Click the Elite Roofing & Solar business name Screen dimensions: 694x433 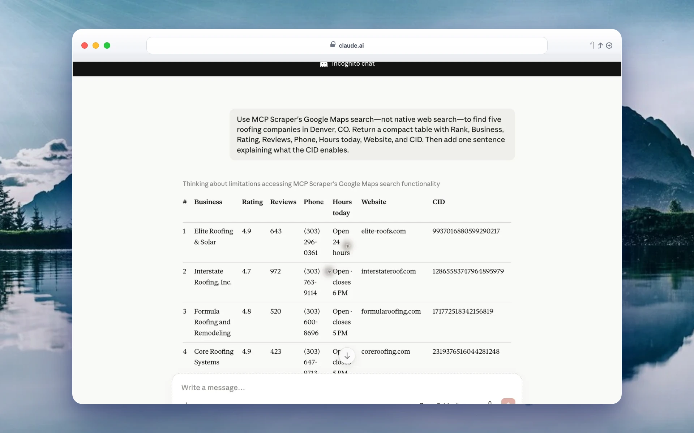[x=214, y=236]
